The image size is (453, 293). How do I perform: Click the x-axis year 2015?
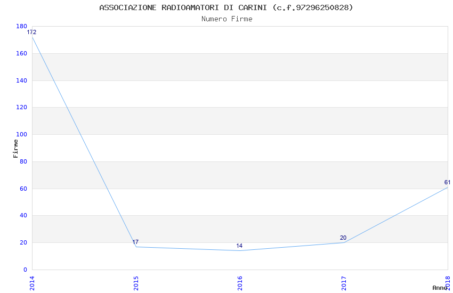click(x=136, y=283)
